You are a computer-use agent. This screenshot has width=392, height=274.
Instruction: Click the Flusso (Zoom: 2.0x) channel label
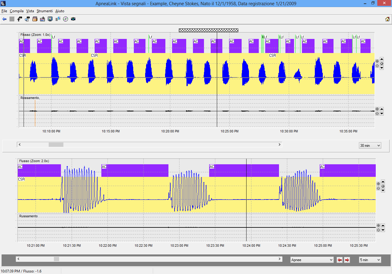(x=34, y=161)
